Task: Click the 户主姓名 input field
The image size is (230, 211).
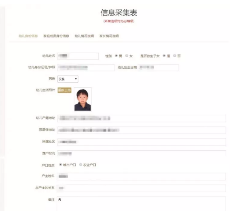Action: [x=141, y=176]
